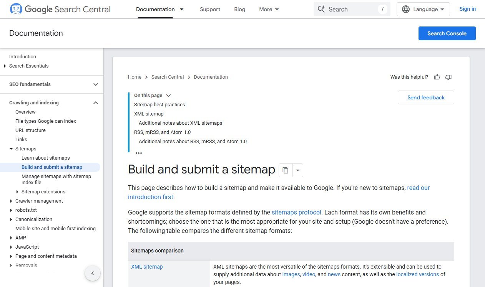Expand the three dots under On this page
The image size is (485, 287).
tap(139, 153)
